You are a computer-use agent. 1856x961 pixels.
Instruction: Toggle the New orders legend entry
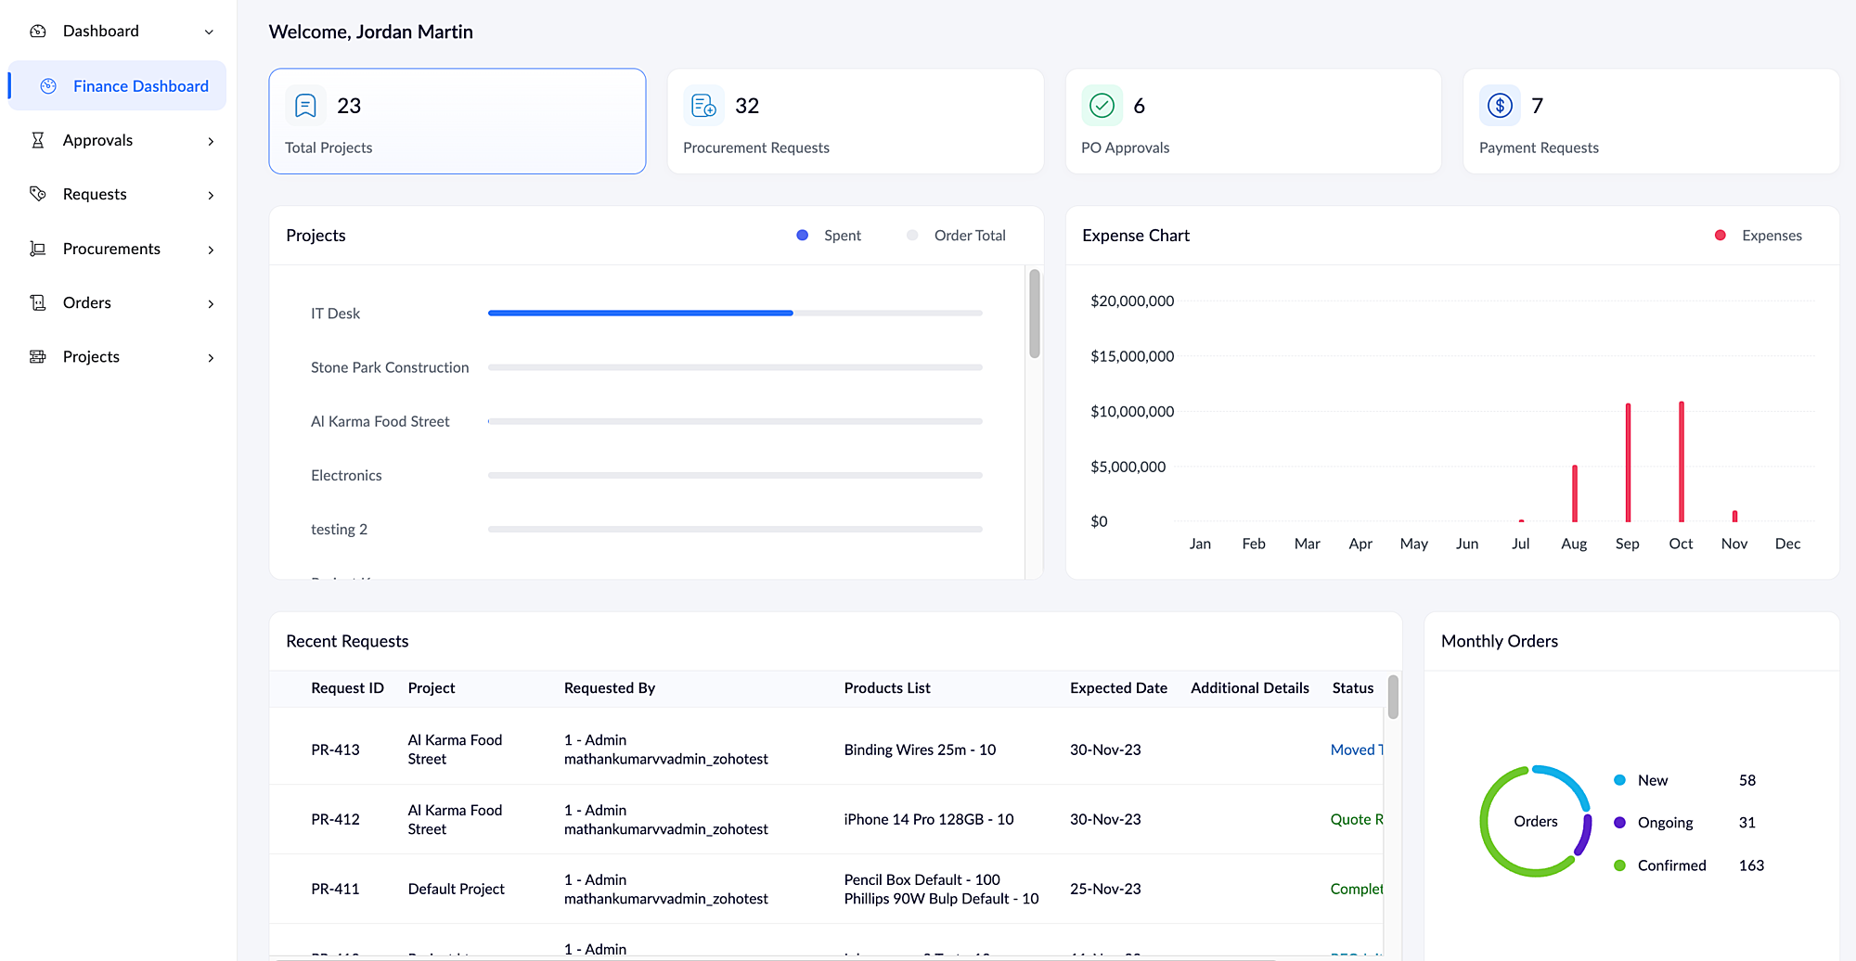pyautogui.click(x=1641, y=780)
